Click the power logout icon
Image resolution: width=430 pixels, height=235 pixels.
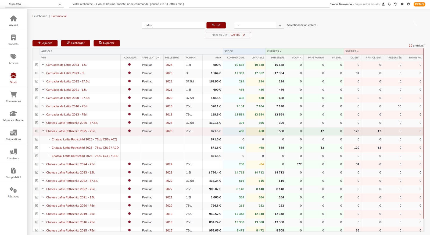[x=408, y=4]
